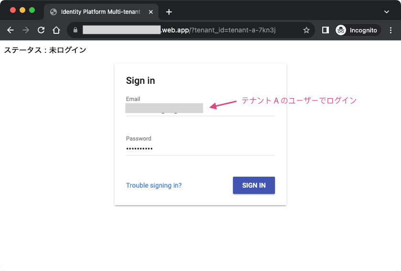The image size is (401, 271).
Task: Close the Identity Platform Multi-tenant tab
Action: pos(151,12)
